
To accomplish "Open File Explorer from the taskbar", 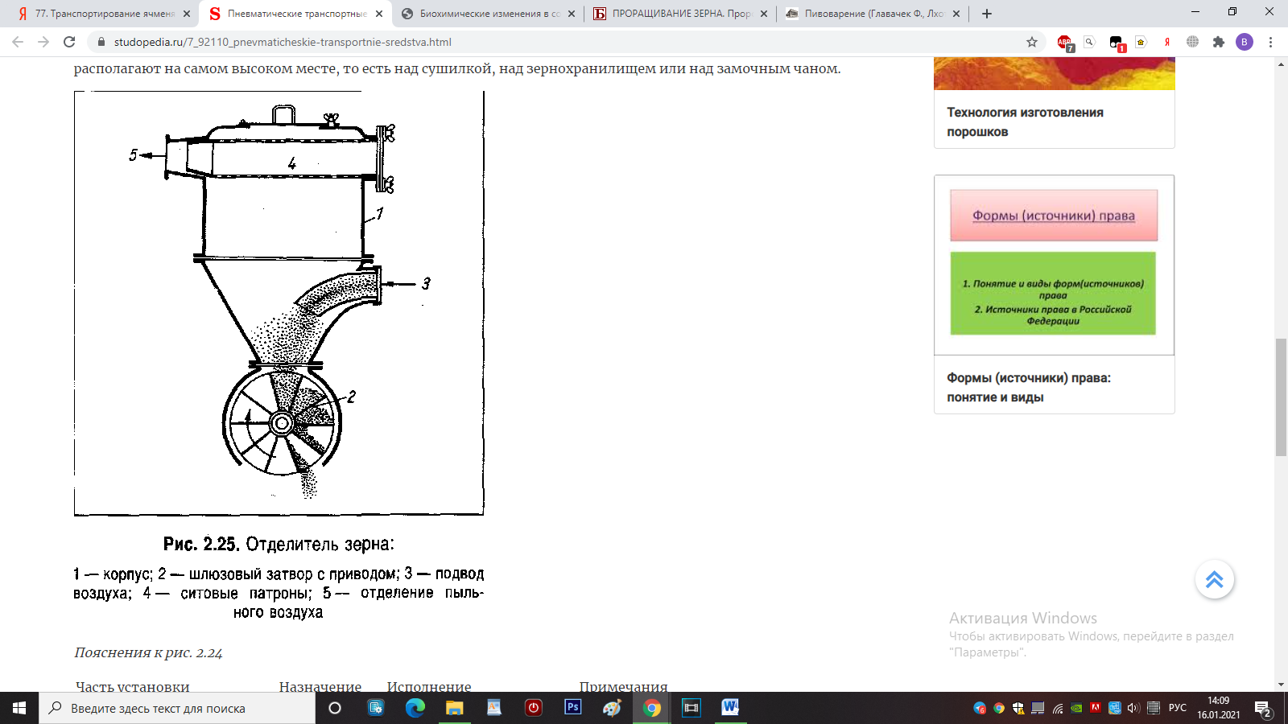I will click(454, 708).
